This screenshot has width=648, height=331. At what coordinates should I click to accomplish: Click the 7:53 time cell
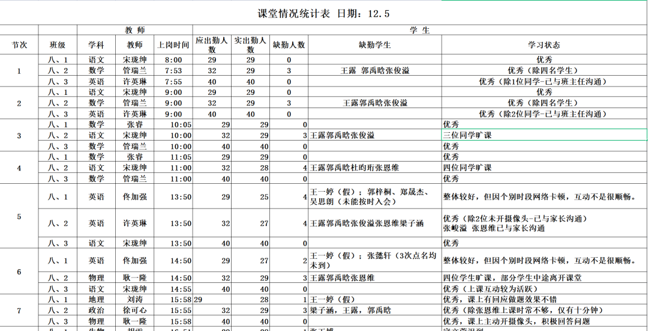(x=173, y=71)
